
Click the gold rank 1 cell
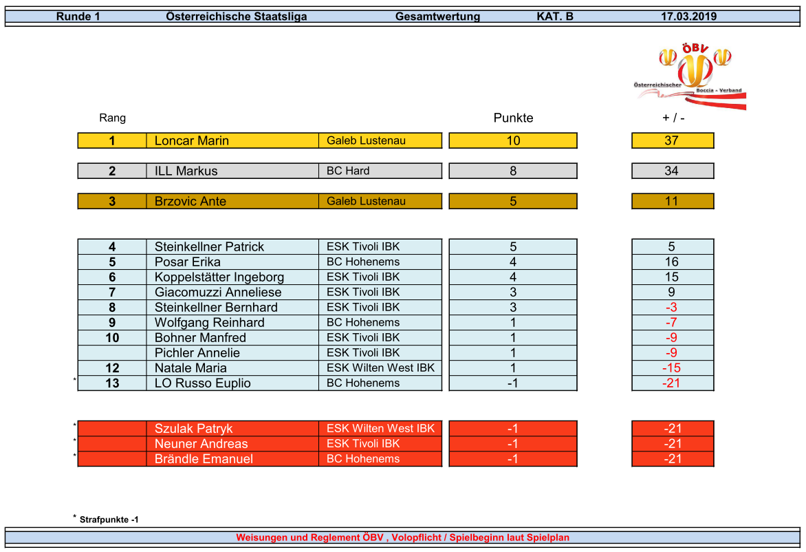112,141
